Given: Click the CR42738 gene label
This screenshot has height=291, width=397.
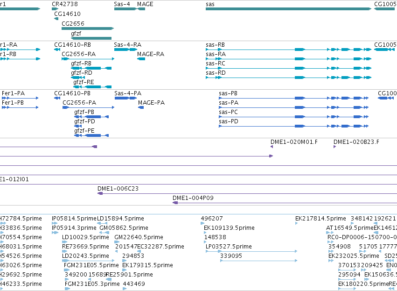Looking at the screenshot, I should tap(65, 4).
